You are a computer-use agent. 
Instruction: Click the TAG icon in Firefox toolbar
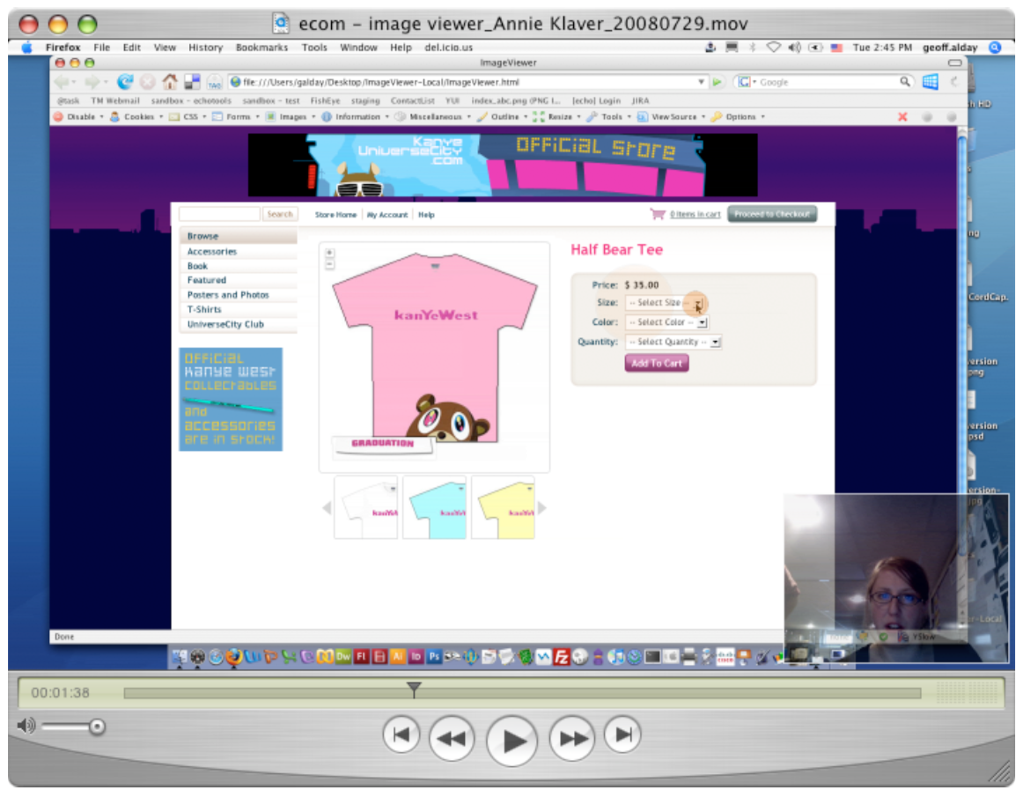click(214, 82)
